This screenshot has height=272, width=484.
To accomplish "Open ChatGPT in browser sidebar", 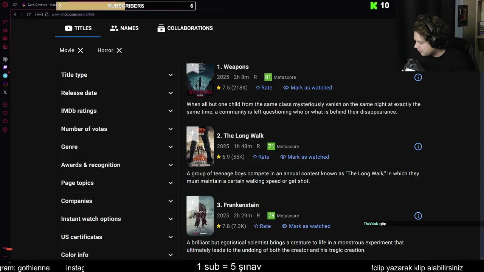I will [x=5, y=59].
